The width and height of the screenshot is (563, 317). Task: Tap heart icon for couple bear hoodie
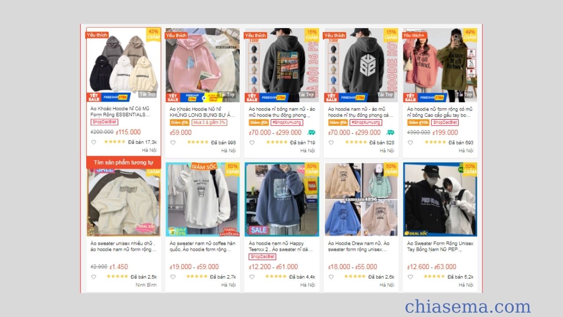pos(410,143)
